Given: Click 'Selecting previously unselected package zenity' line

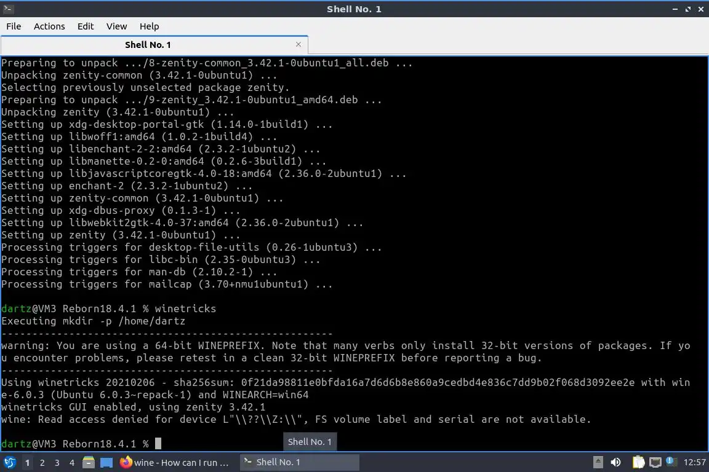Looking at the screenshot, I should (x=145, y=88).
